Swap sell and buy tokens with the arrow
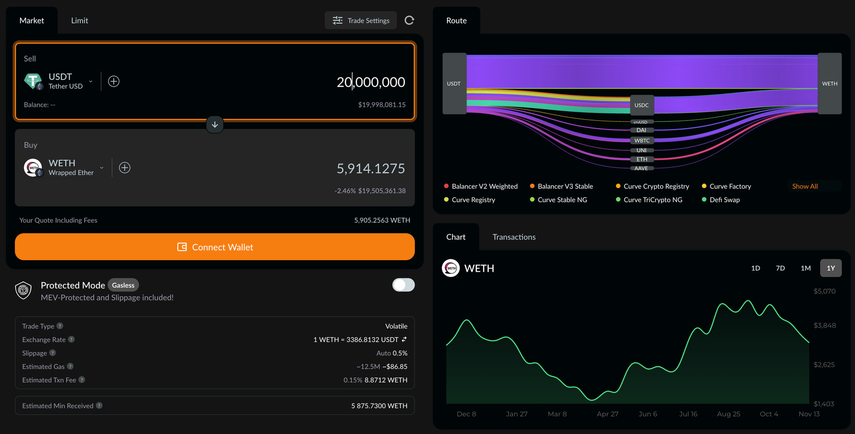The height and width of the screenshot is (434, 855). (x=215, y=125)
